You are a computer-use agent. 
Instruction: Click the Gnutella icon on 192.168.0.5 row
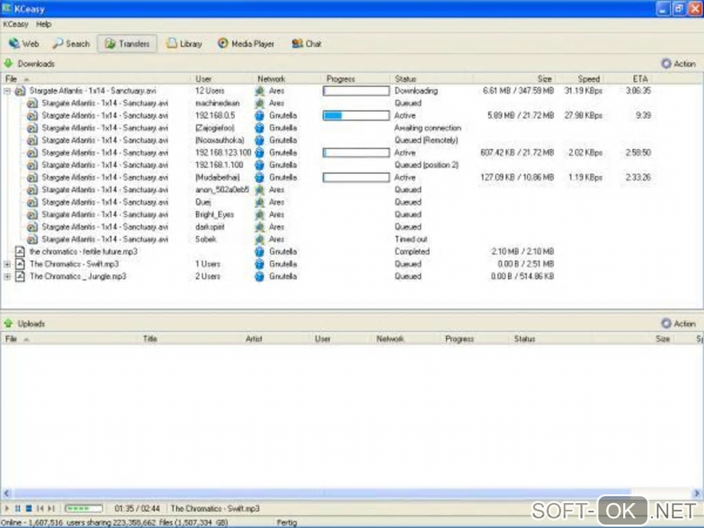(260, 116)
